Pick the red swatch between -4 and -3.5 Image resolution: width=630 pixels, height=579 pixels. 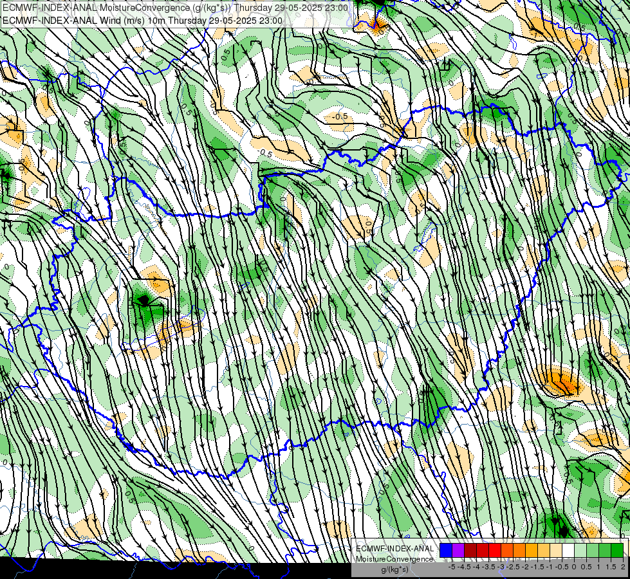point(483,551)
